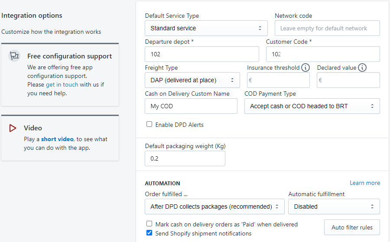This screenshot has width=390, height=242.
Task: Edit the Cash on Delivery Custom Name field
Action: [191, 106]
